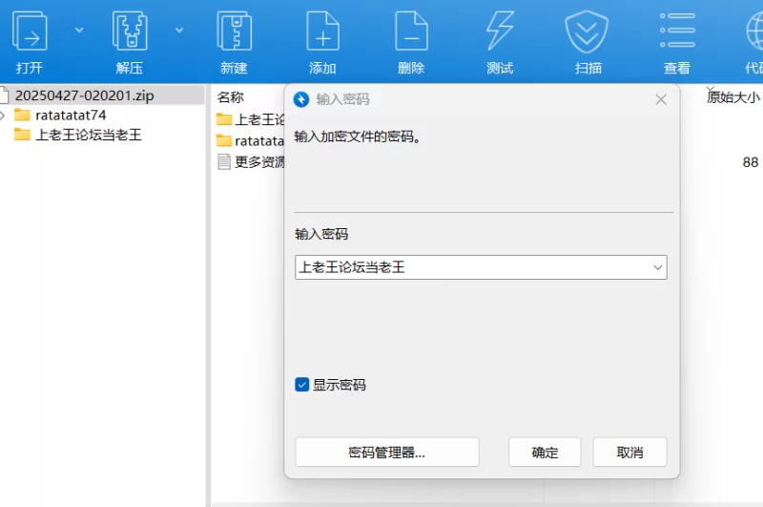Viewport: 763px width, 507px height.
Task: Click the Test (测试) lightning icon
Action: coord(500,32)
